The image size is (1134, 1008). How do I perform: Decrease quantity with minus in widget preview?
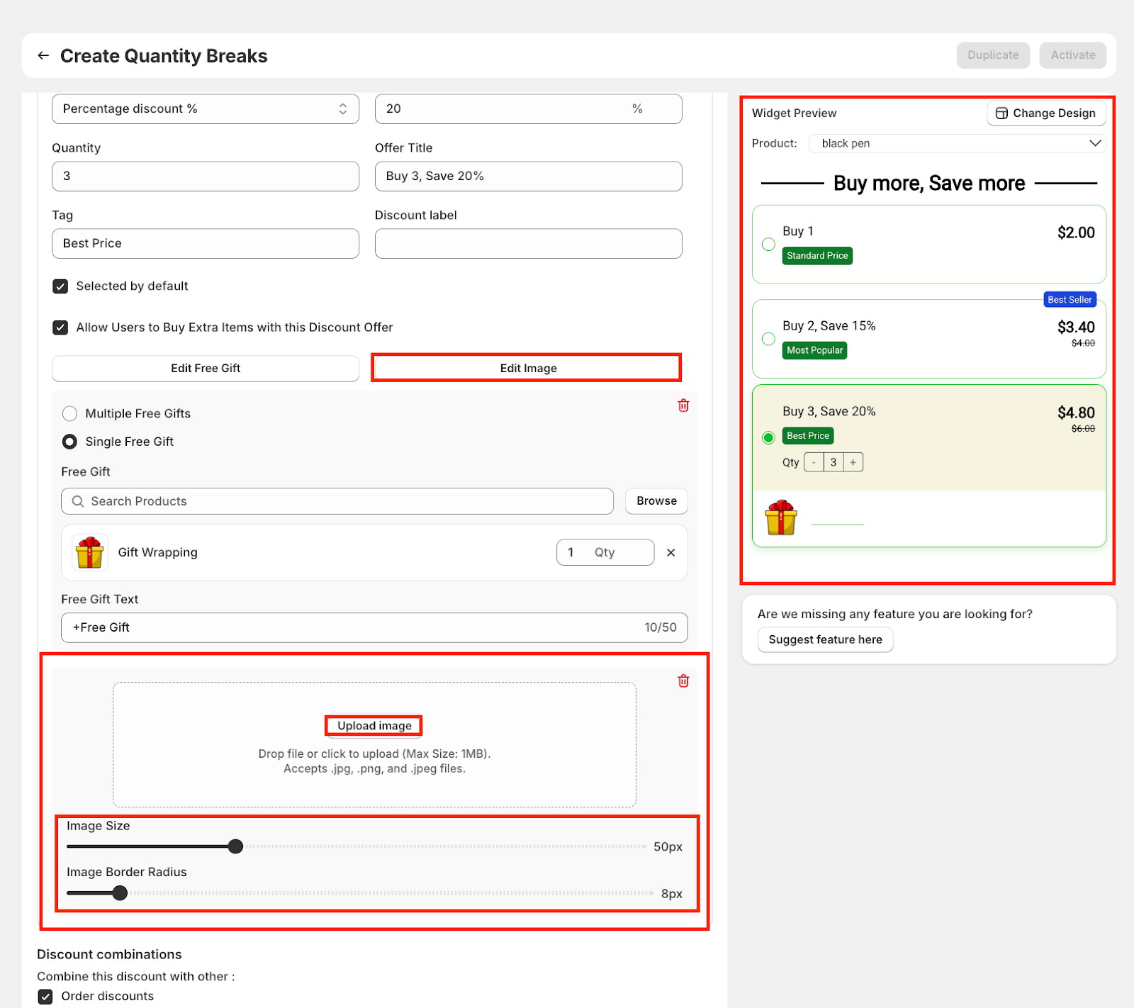[x=814, y=462]
